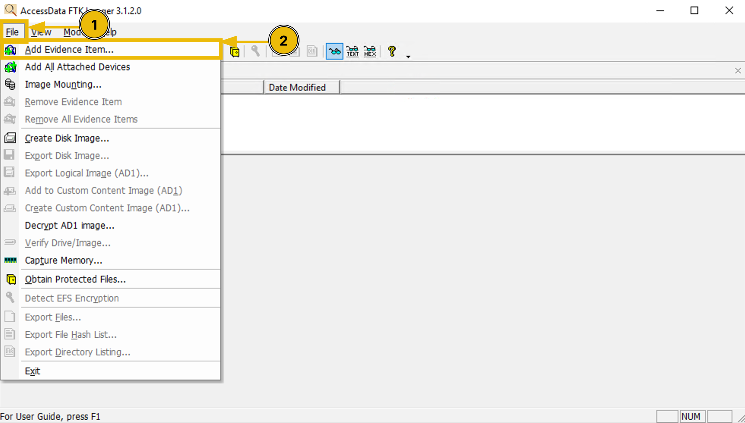Click the Export Files page icon

[10, 316]
